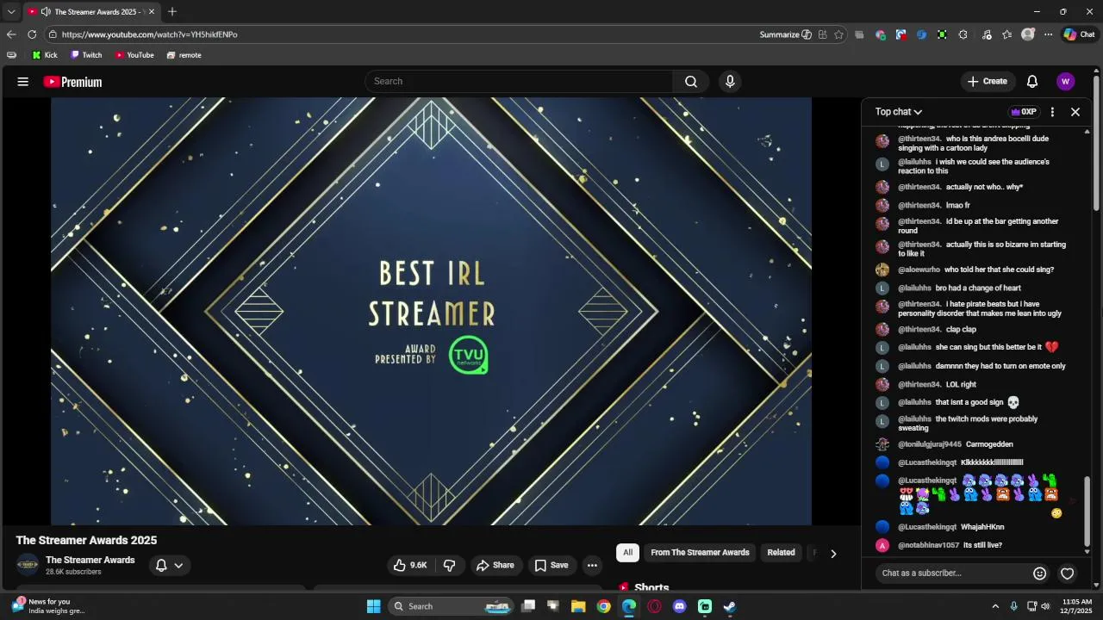
Task: Open the Favorites list icon
Action: (x=1007, y=34)
